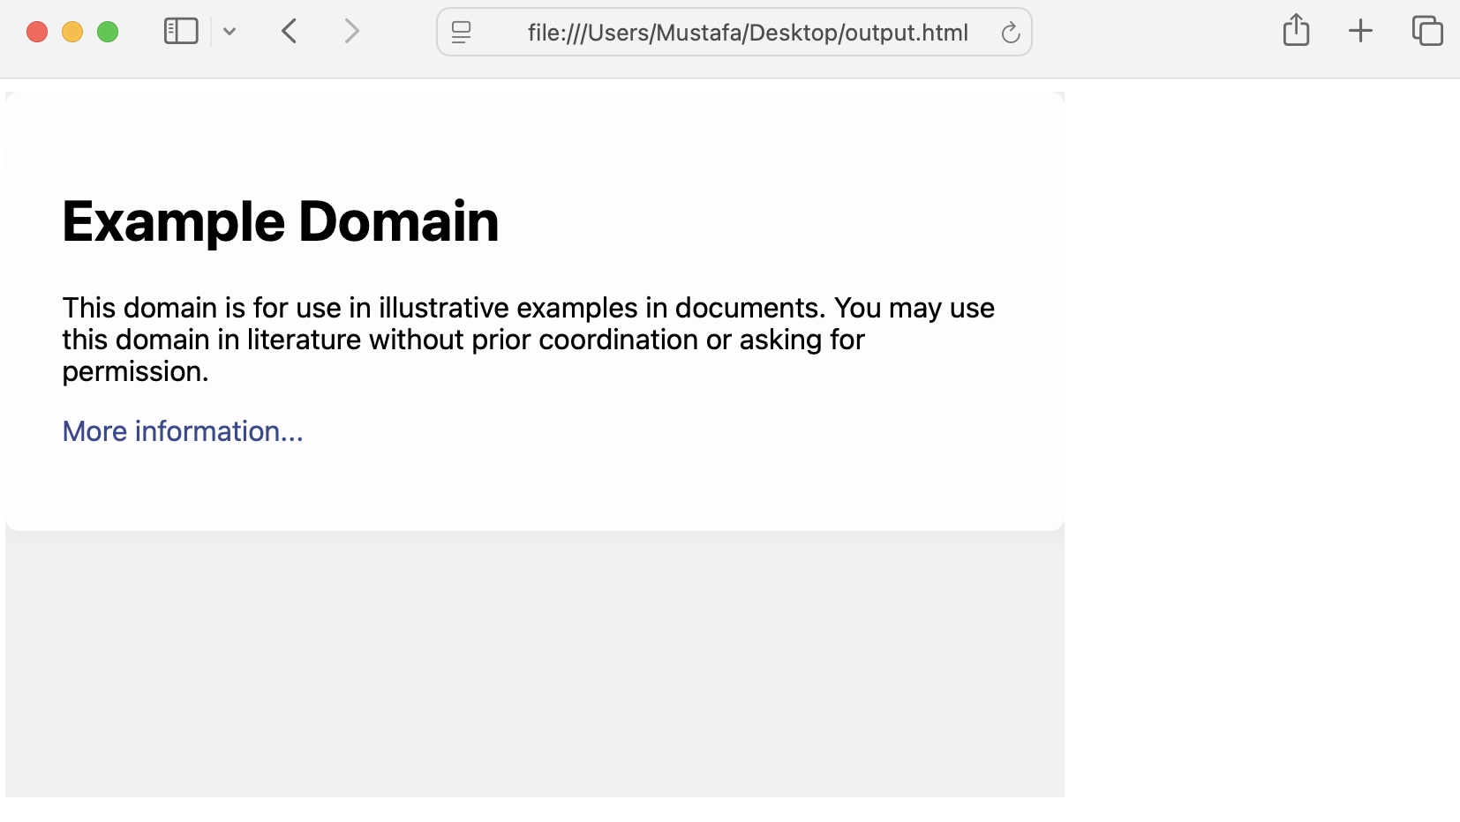Viewport: 1460px width, 822px height.
Task: Enter full screen with the green button
Action: coord(108,31)
